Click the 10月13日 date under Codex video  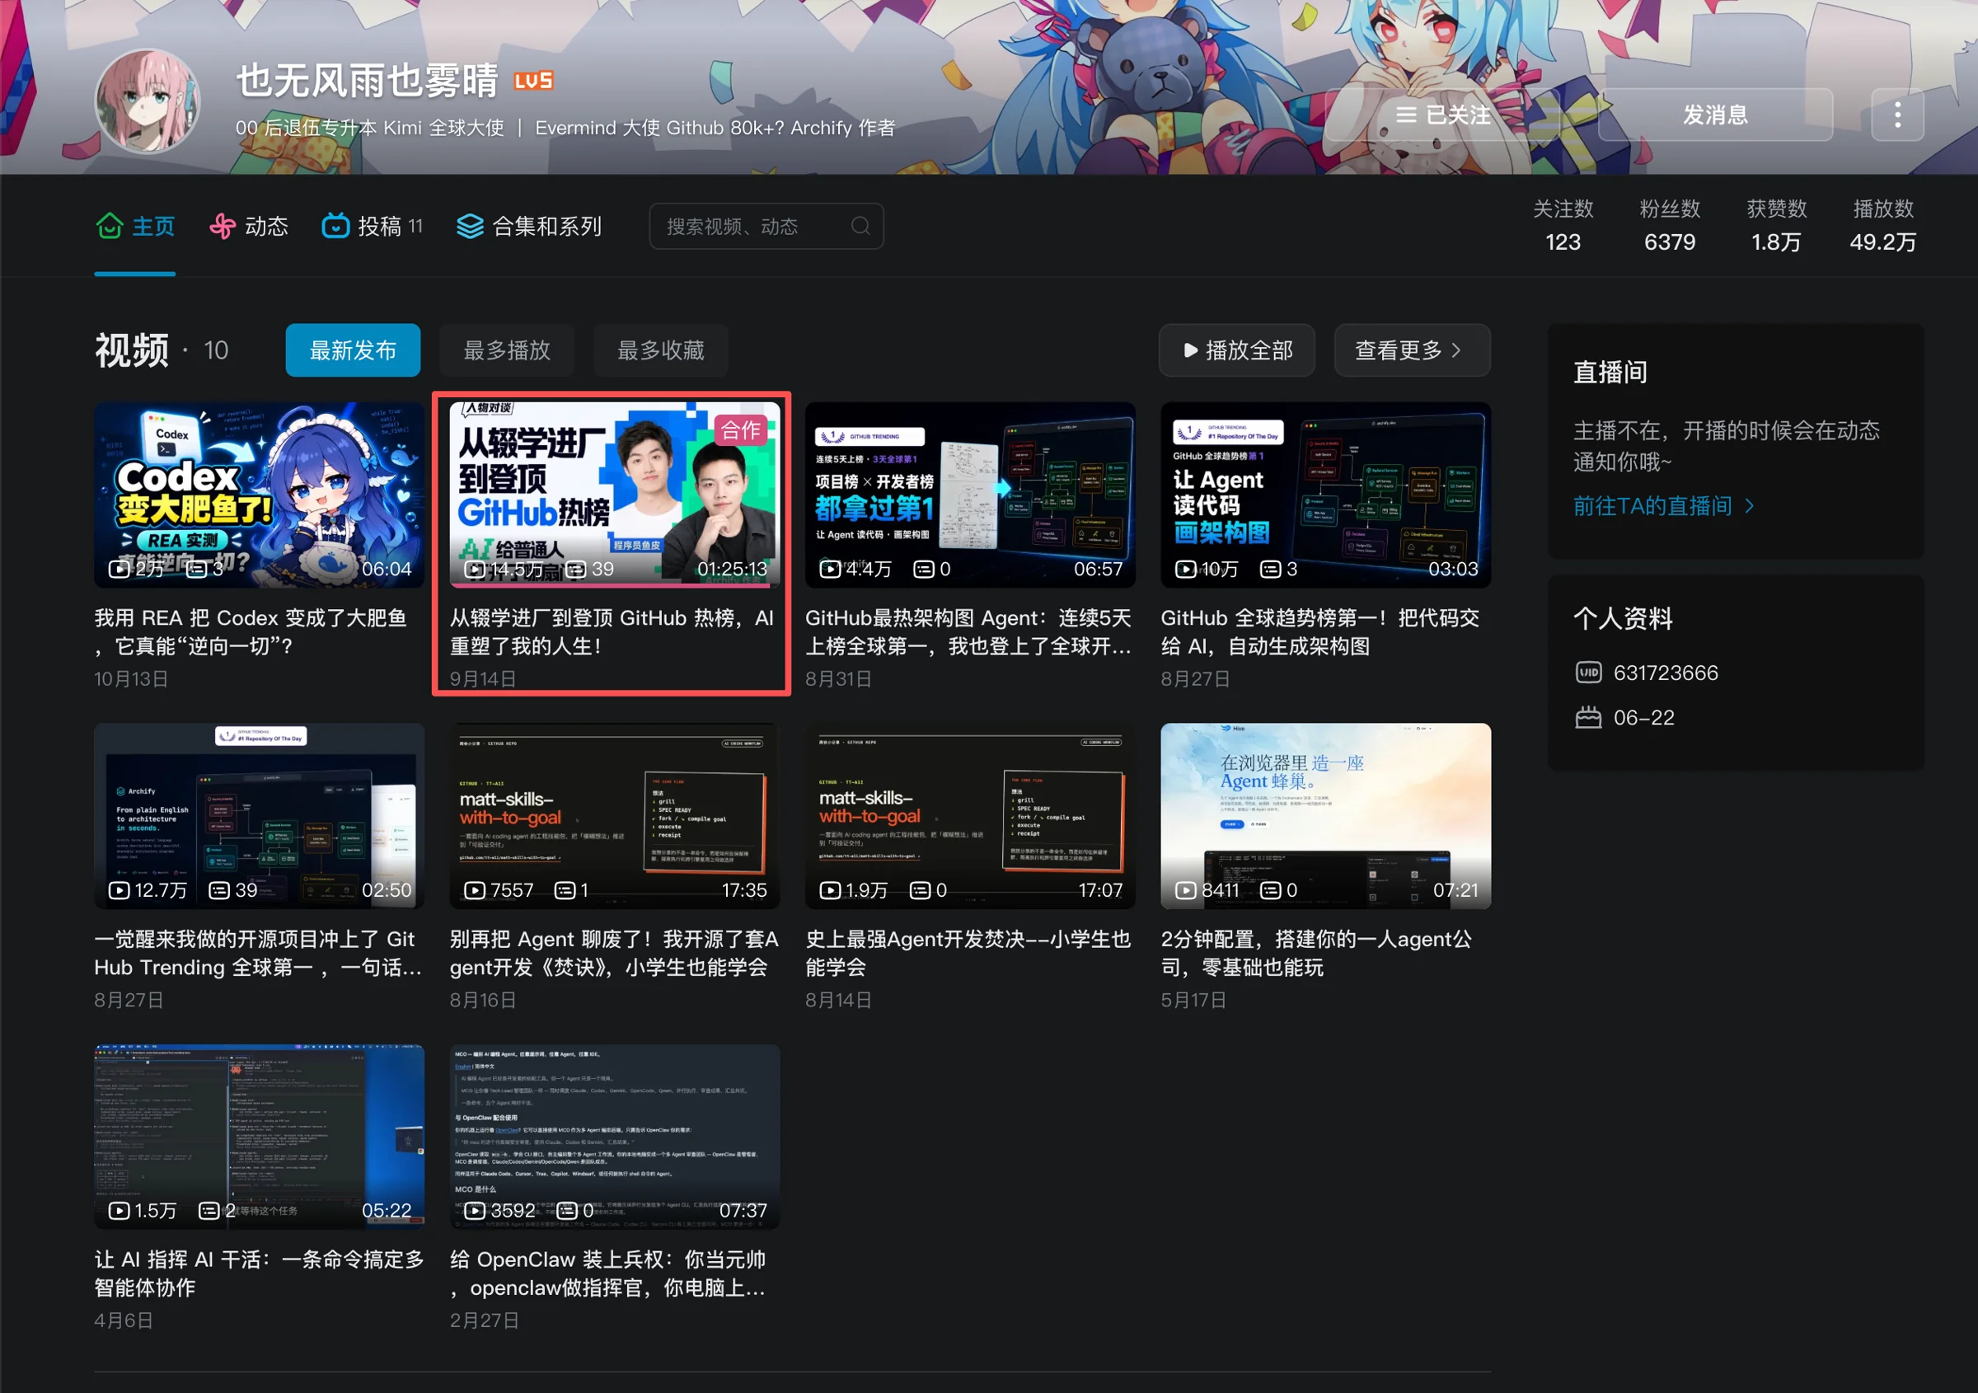click(x=131, y=679)
